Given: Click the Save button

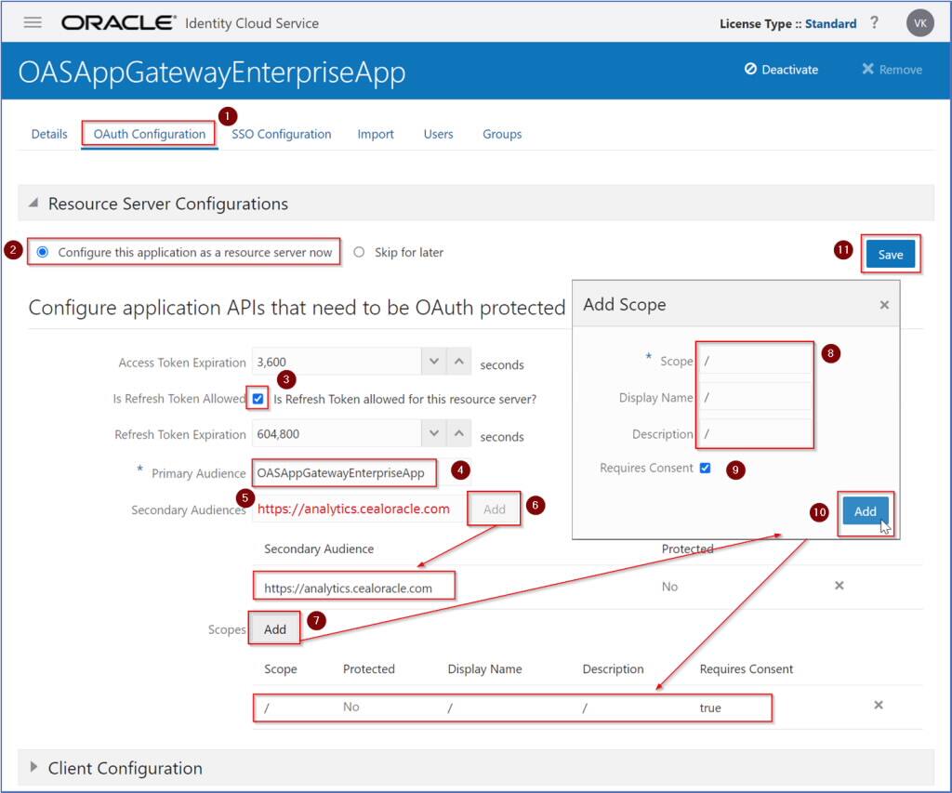Looking at the screenshot, I should point(890,252).
